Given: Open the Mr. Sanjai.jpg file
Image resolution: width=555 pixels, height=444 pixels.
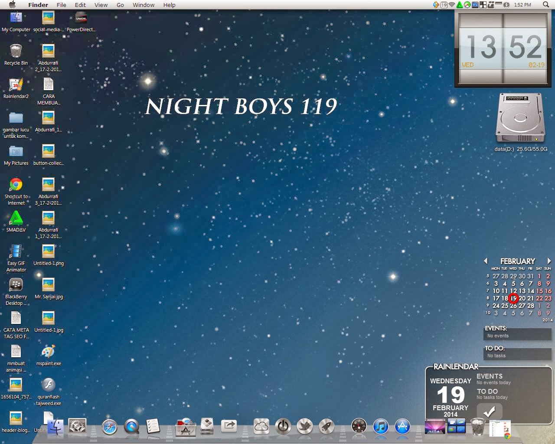Looking at the screenshot, I should click(48, 284).
